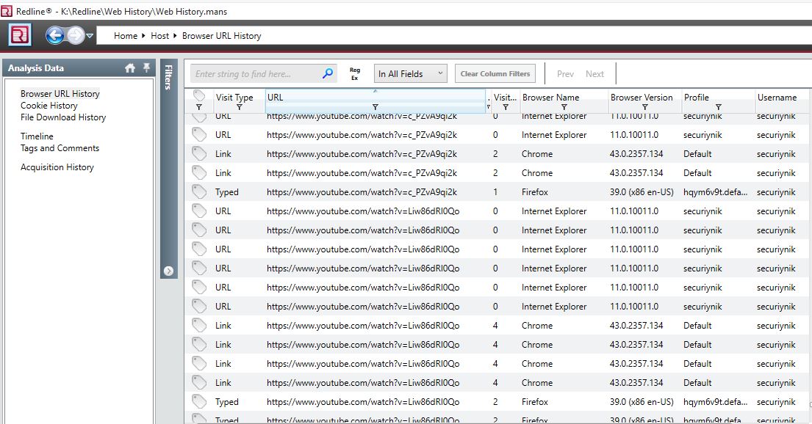The height and width of the screenshot is (424, 812).
Task: Click the Analysis Data panel title
Action: coord(36,67)
